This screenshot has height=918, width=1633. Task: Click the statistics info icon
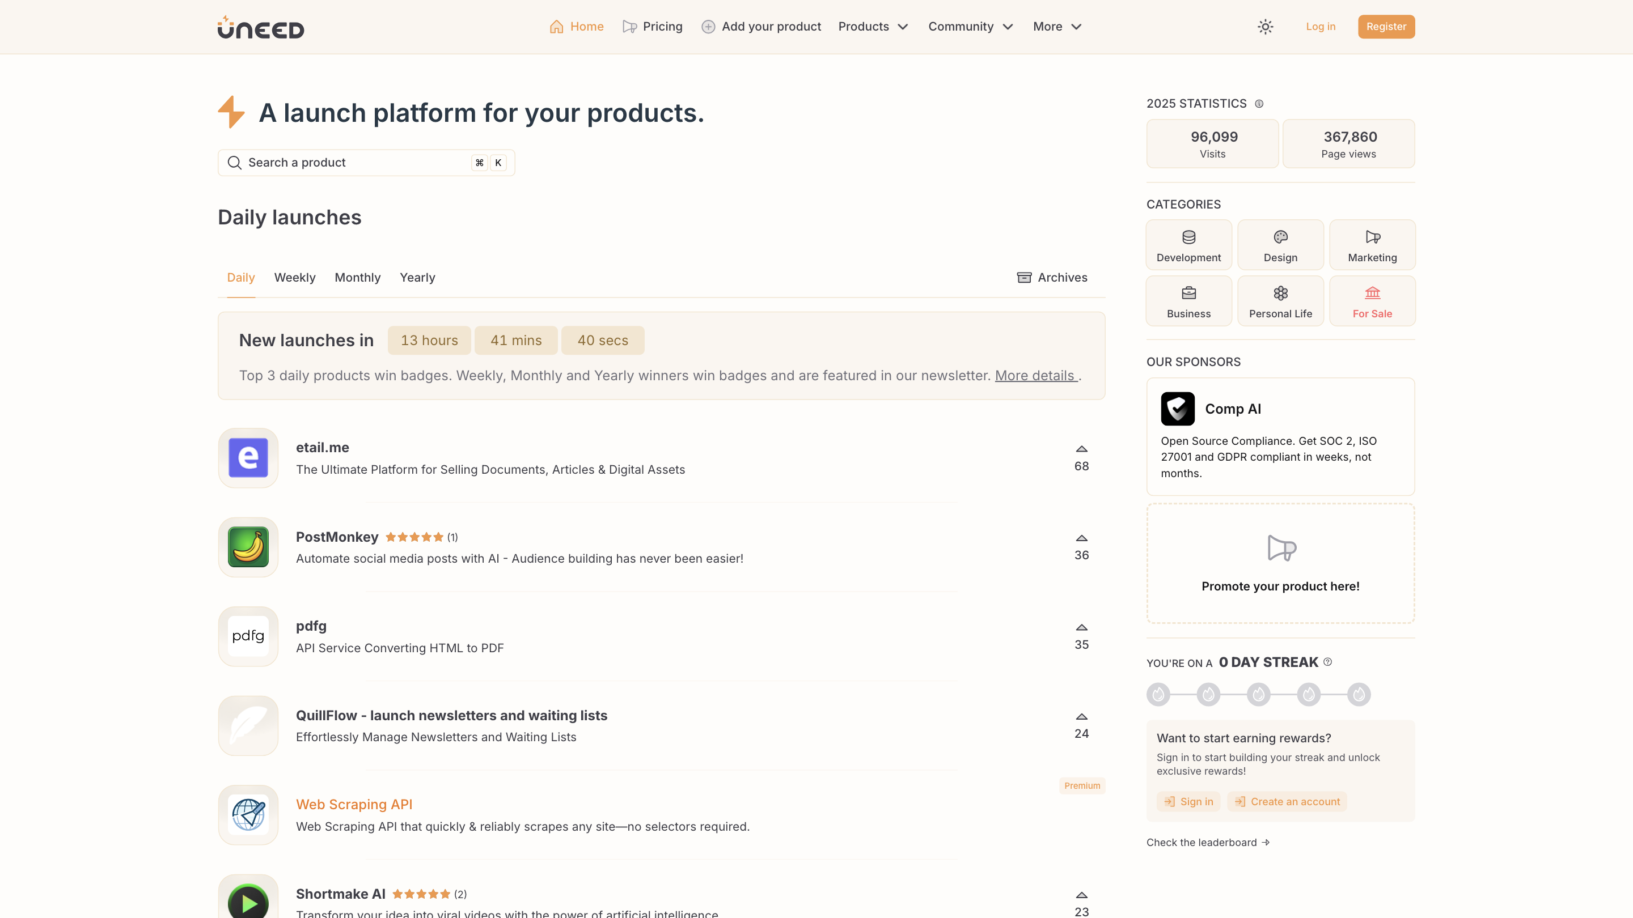[x=1259, y=104]
